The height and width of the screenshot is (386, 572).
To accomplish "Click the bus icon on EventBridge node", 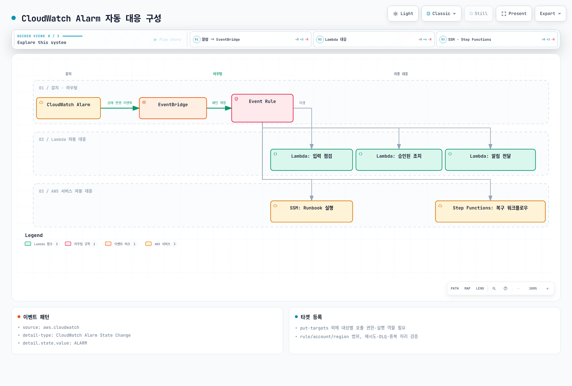I will point(144,102).
